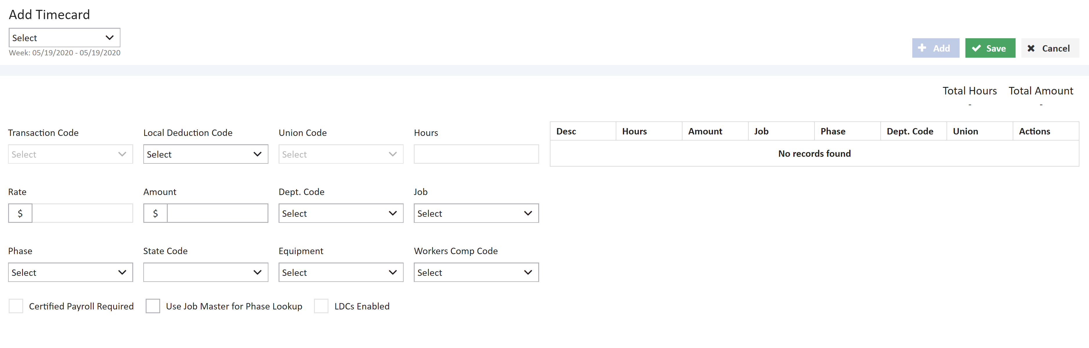Click the Cancel button
1089x348 pixels.
click(1050, 48)
